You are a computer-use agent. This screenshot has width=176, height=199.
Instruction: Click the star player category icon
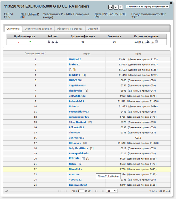[156, 42]
